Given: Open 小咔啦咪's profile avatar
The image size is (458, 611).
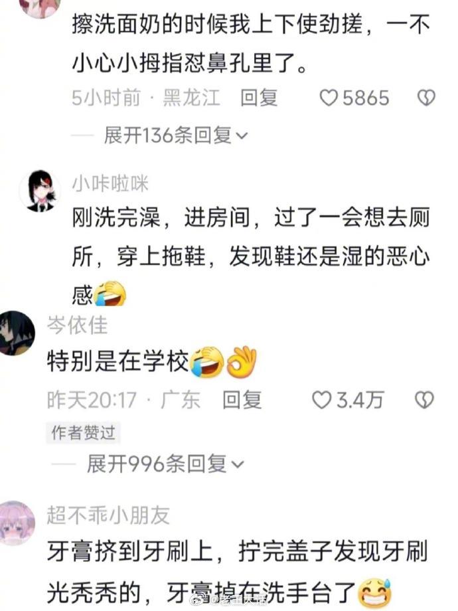Looking at the screenshot, I should coord(40,191).
